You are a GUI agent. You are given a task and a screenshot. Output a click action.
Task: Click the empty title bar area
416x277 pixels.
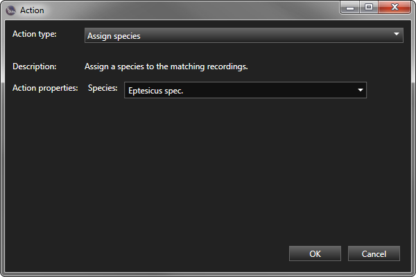pyautogui.click(x=191, y=10)
